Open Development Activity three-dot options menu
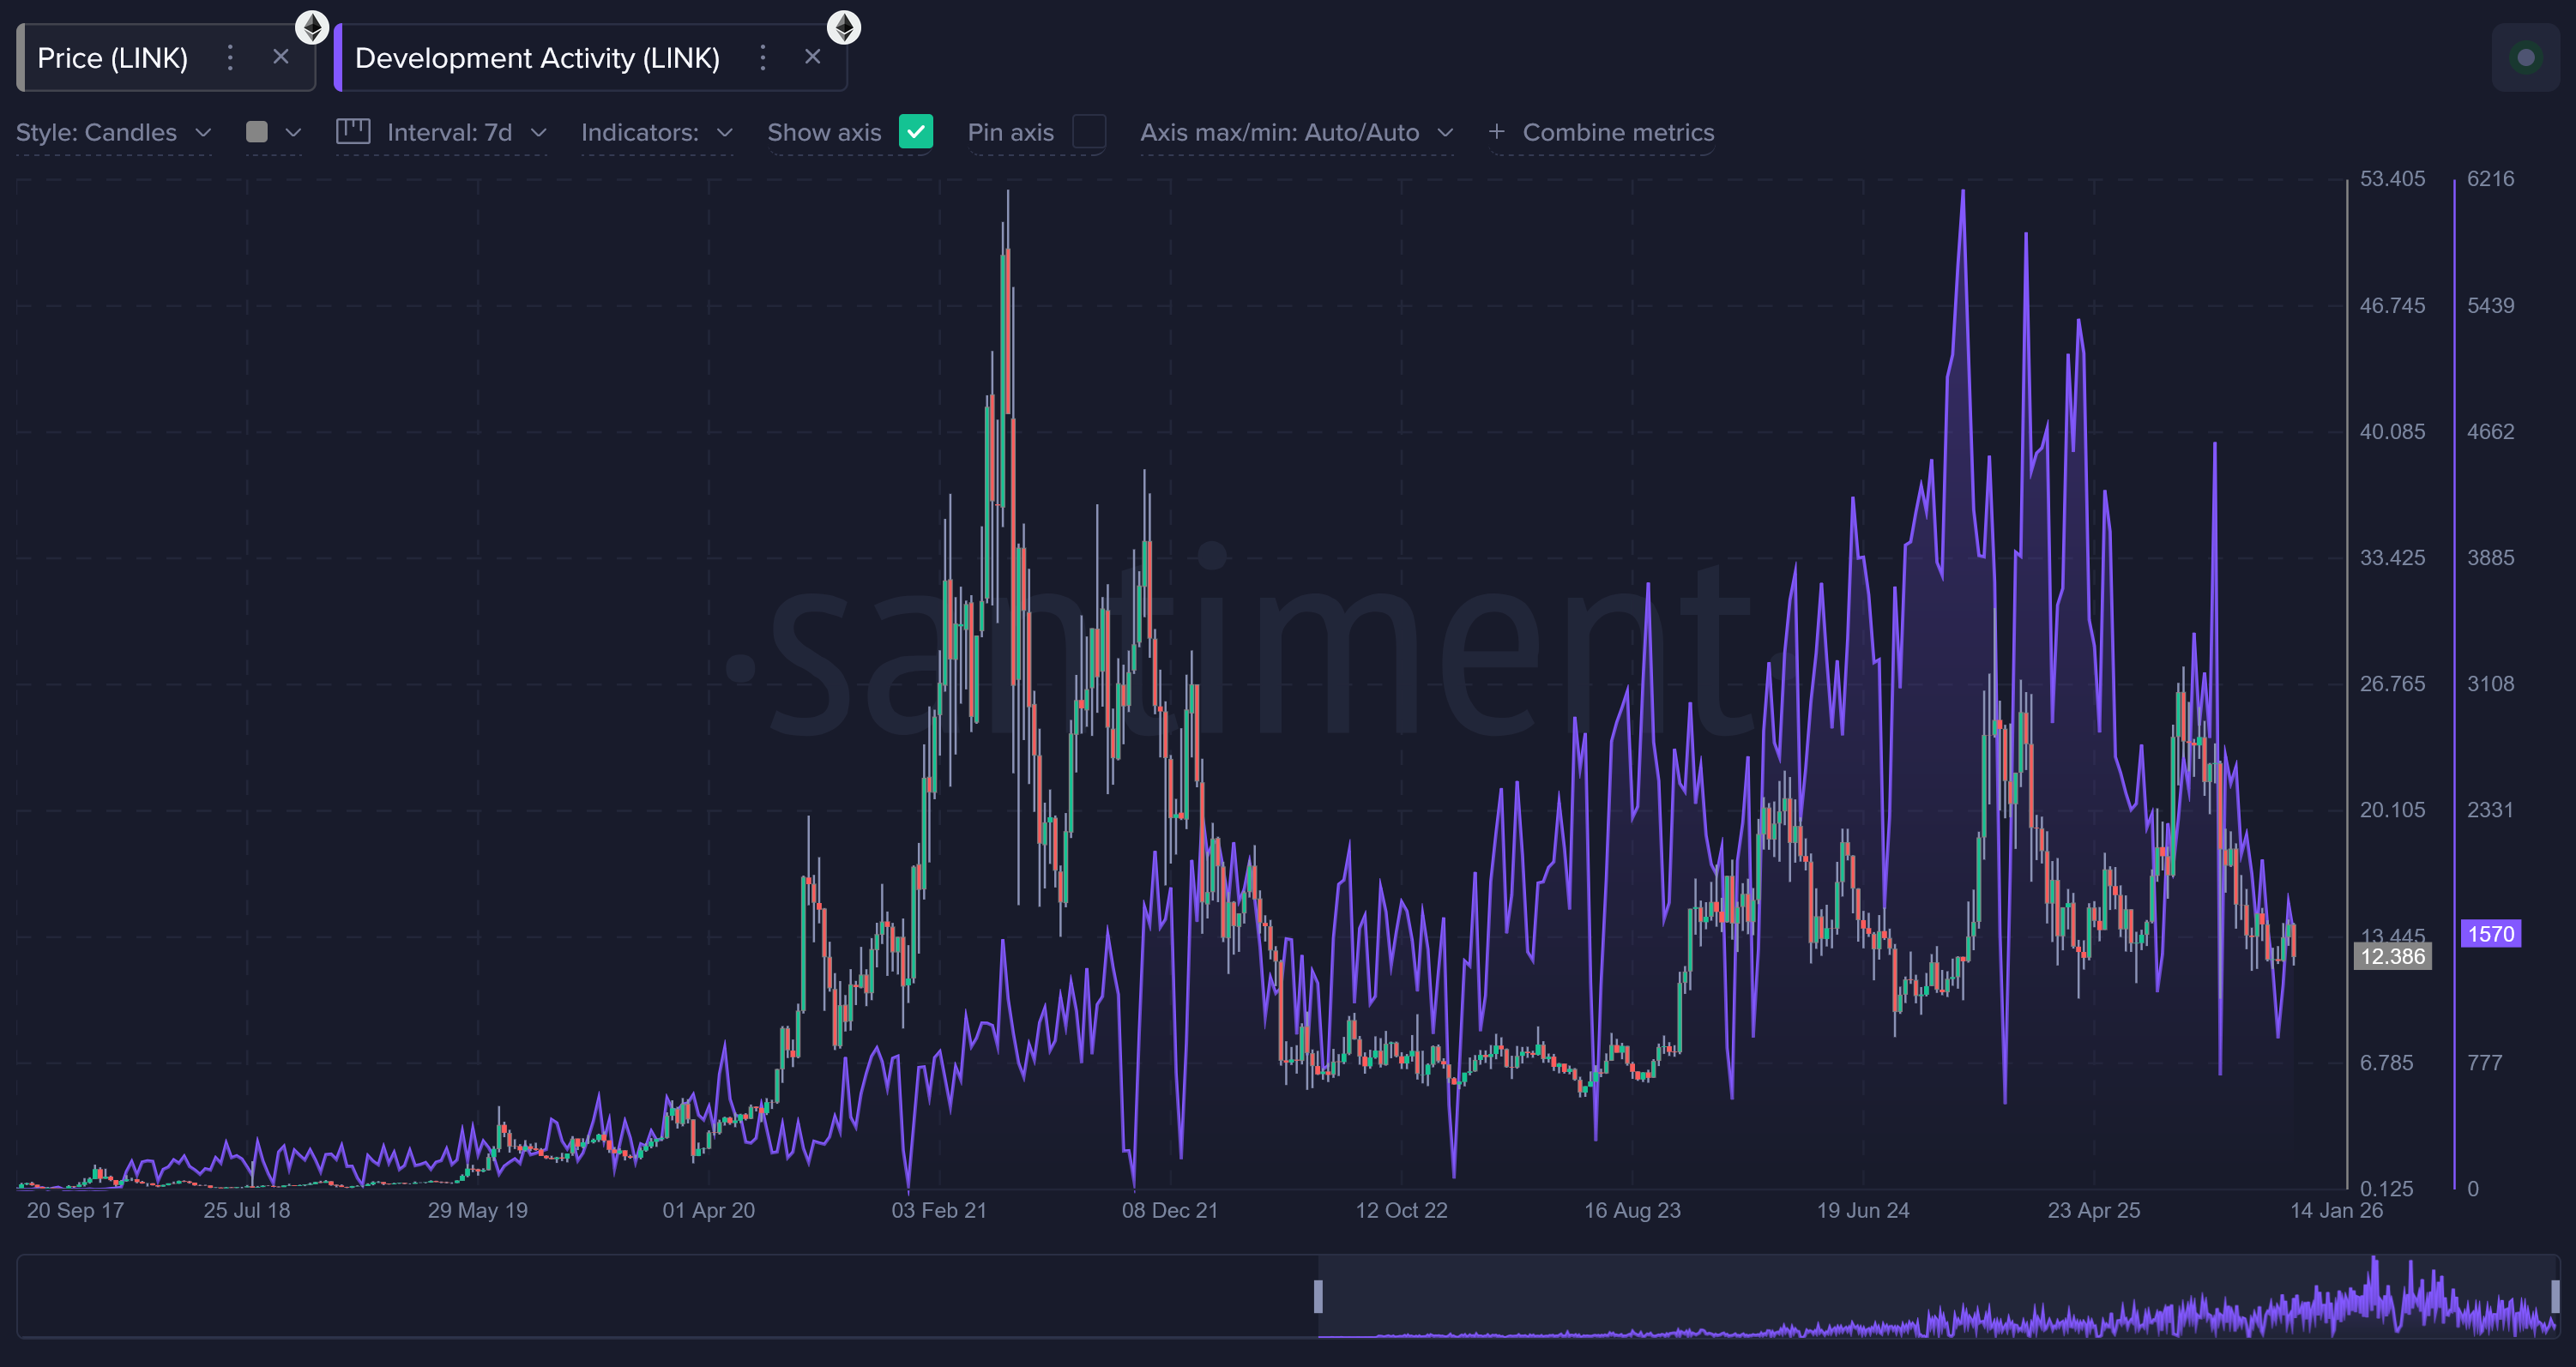 (763, 57)
